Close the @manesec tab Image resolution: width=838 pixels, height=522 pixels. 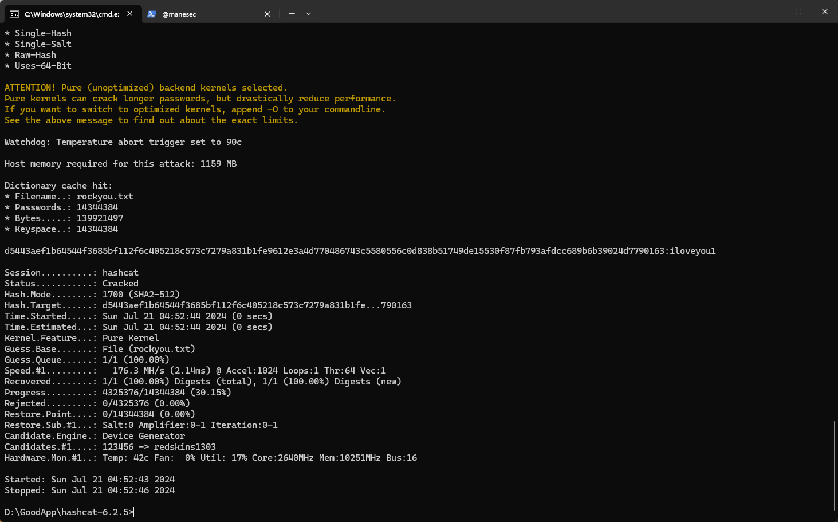[x=267, y=14]
